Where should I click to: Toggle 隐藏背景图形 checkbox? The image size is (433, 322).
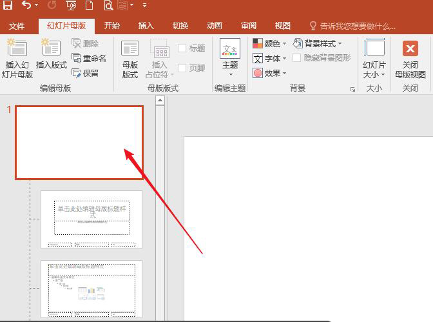click(297, 58)
